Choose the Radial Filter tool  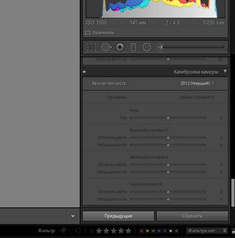(147, 47)
